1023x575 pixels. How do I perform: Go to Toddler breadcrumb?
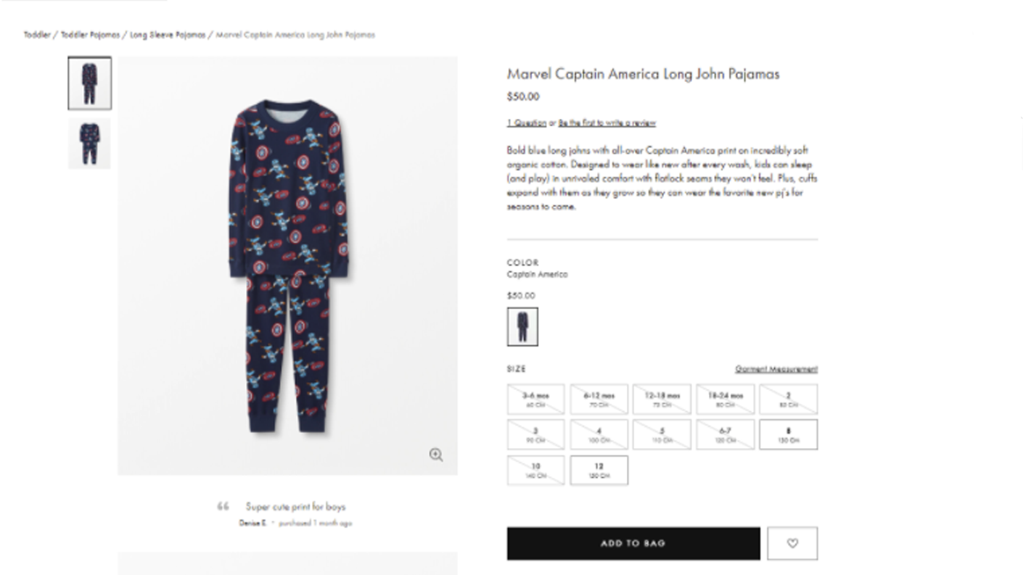[x=37, y=35]
